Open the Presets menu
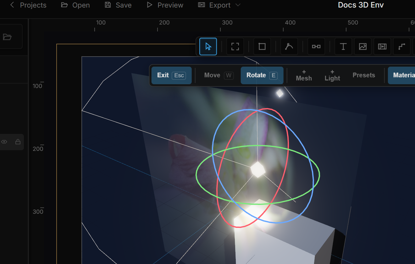Image resolution: width=415 pixels, height=264 pixels. click(x=364, y=75)
